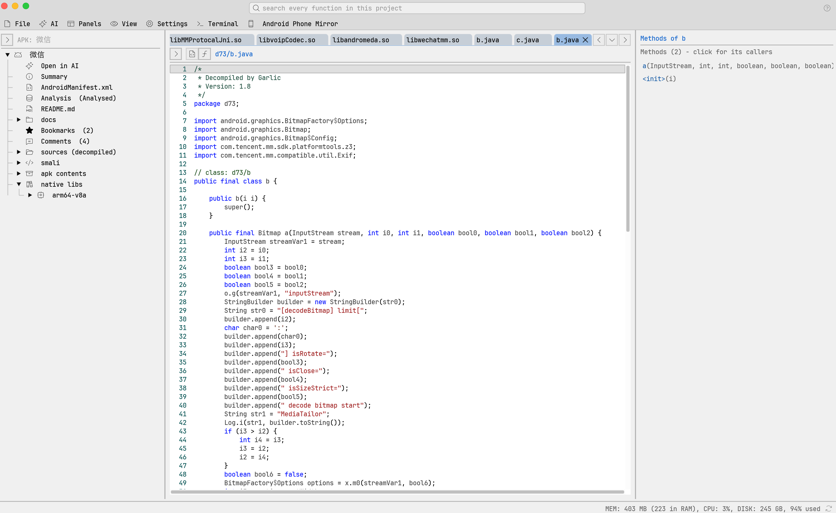Click the arm64-v8a chip icon
Screen dimensions: 836x513
[x=41, y=195]
